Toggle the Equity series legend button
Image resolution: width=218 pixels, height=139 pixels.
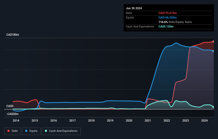pyautogui.click(x=31, y=131)
